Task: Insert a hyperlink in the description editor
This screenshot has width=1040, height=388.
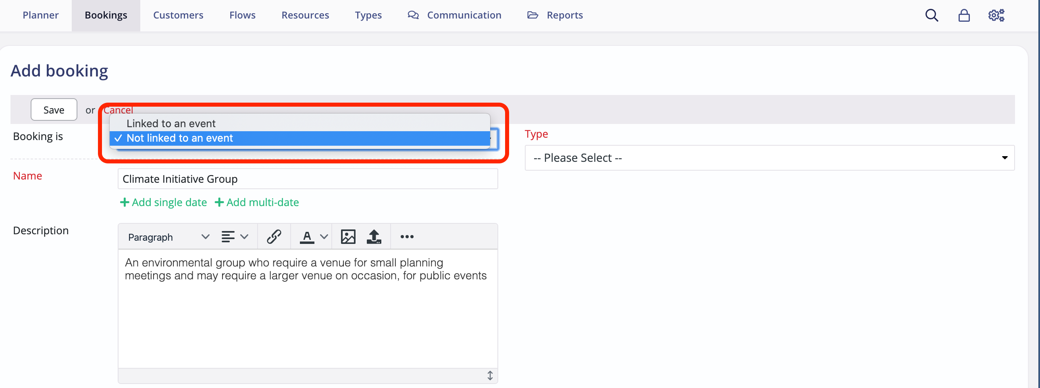Action: [274, 237]
